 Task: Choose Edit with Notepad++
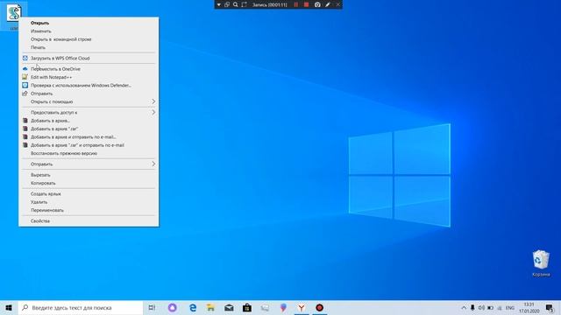pos(89,77)
